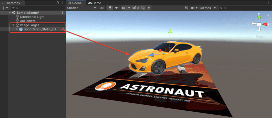272x118 pixels.
Task: Open grid settings dropdown arrow
Action: pos(149,8)
